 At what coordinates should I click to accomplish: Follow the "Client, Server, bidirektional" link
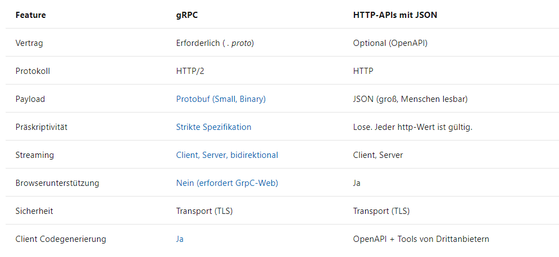227,155
